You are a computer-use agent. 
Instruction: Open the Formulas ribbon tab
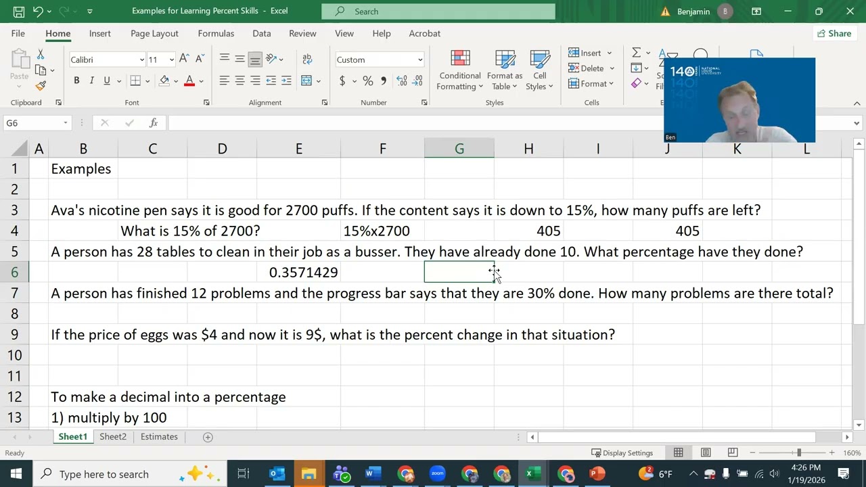tap(216, 33)
